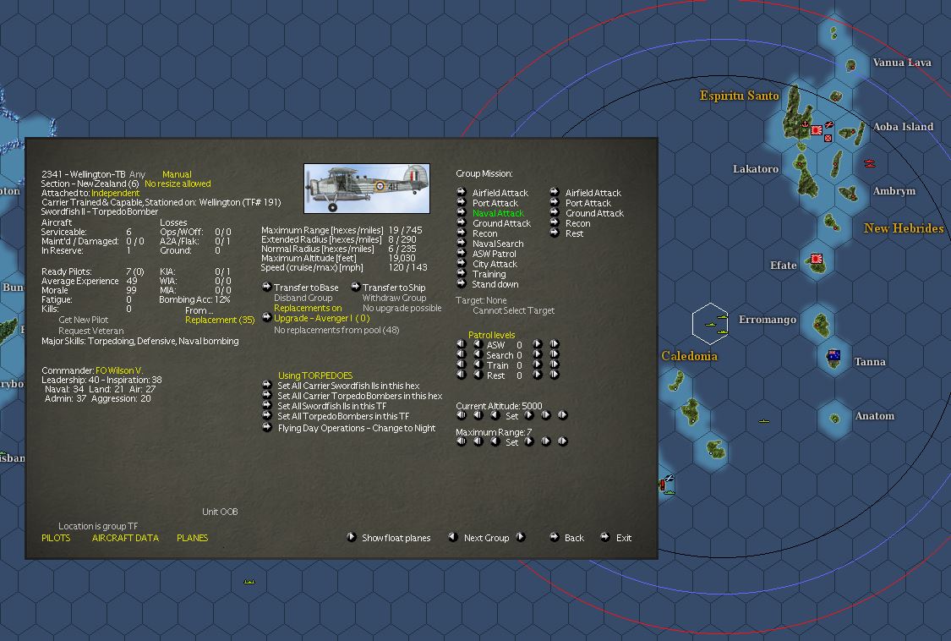Click the Set label under Maximum Range
Screen dimensions: 951x641
(512, 442)
